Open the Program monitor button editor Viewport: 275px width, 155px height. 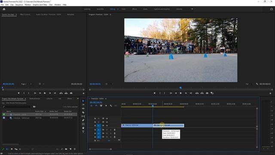point(270,93)
